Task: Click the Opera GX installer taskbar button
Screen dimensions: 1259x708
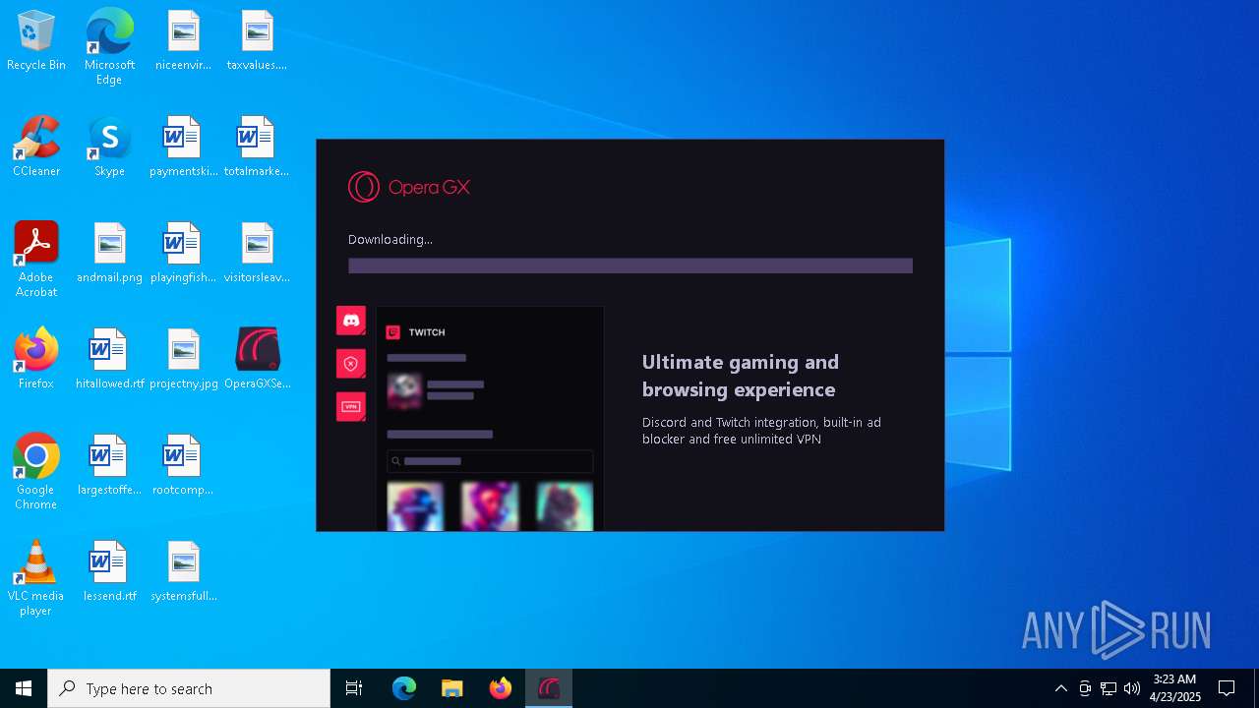Action: tap(549, 688)
